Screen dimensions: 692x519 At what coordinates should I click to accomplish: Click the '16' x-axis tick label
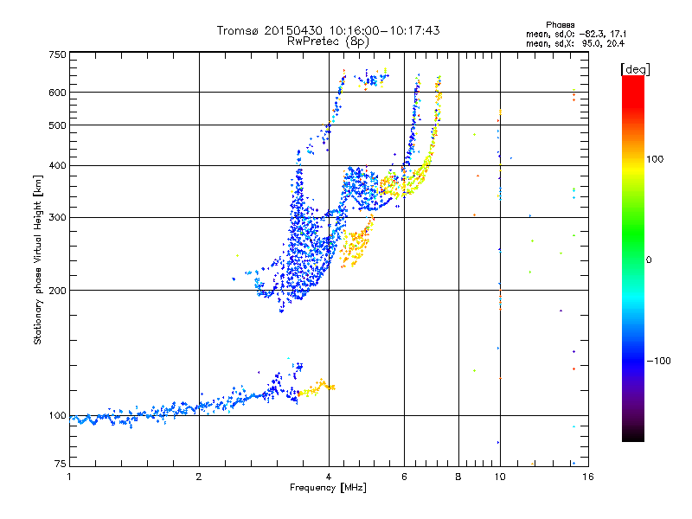tap(588, 477)
